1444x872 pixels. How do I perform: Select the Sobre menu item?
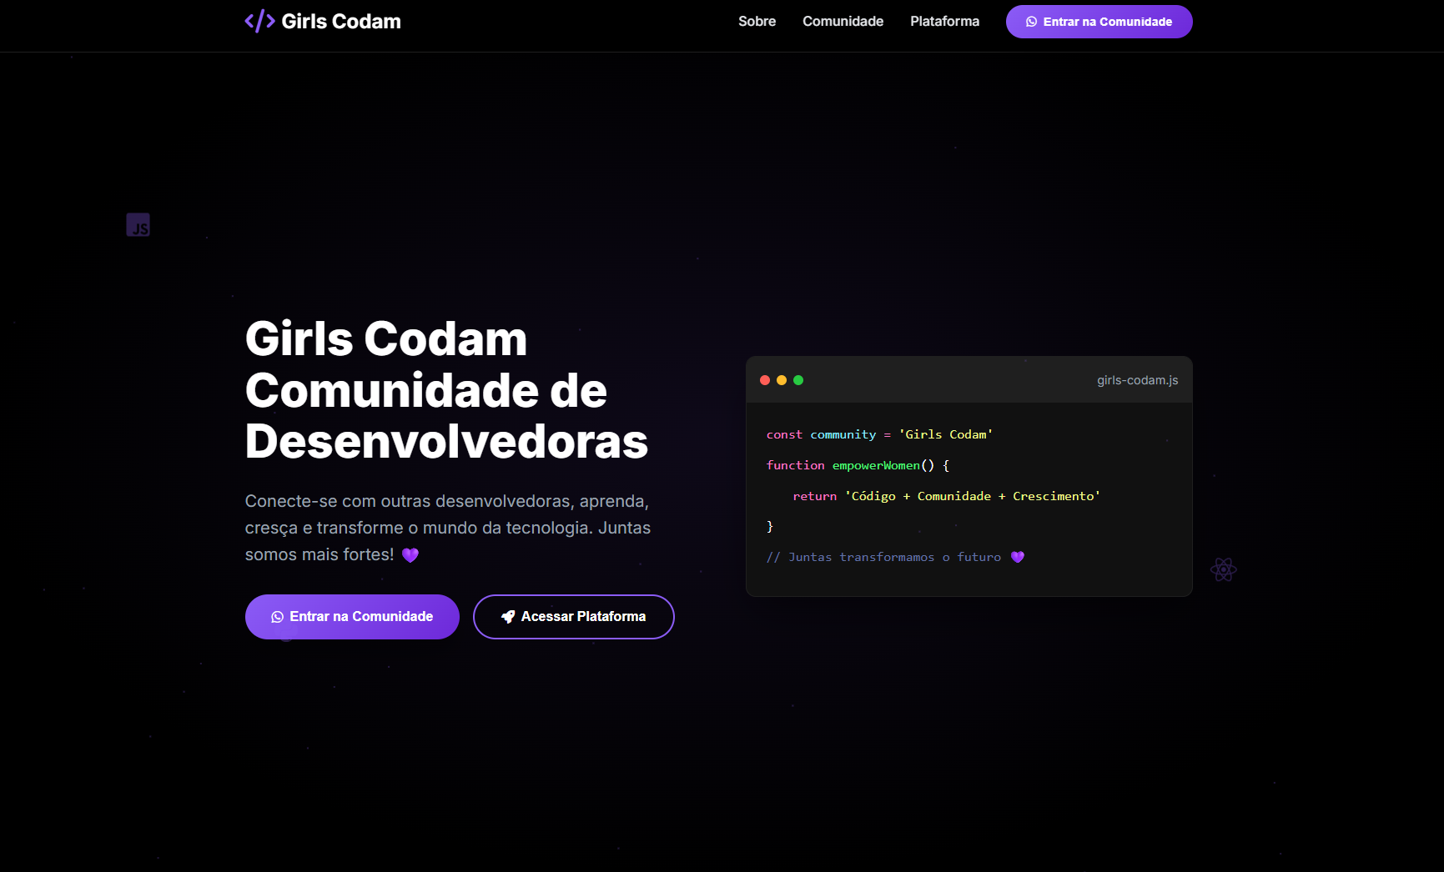756,22
